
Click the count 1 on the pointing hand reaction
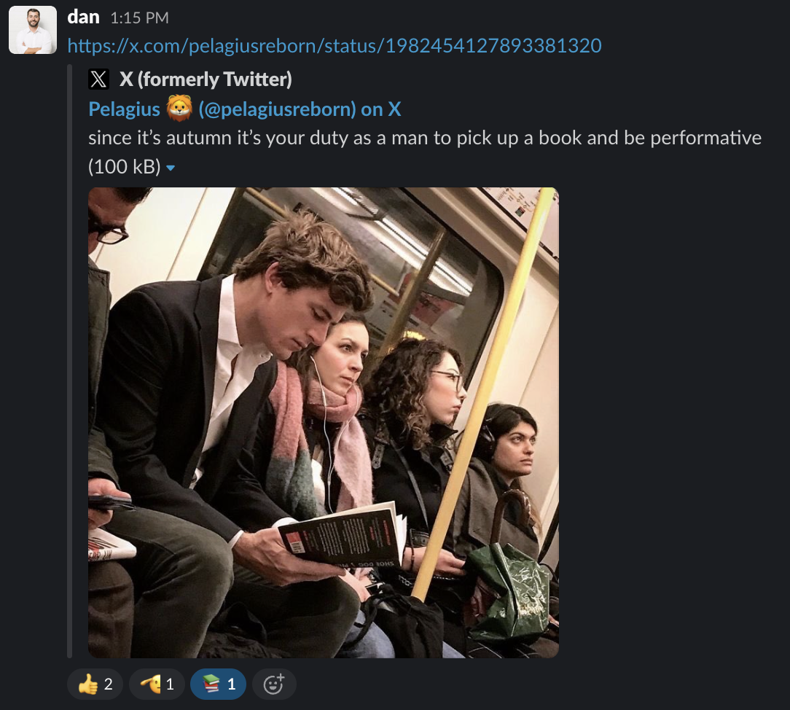tap(170, 684)
